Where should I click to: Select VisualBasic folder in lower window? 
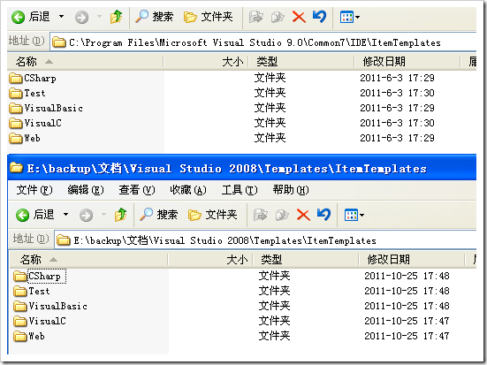click(50, 306)
